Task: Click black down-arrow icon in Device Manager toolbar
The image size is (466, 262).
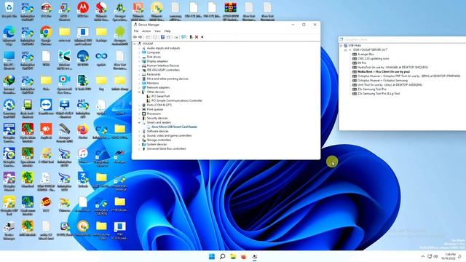Action: [x=202, y=37]
